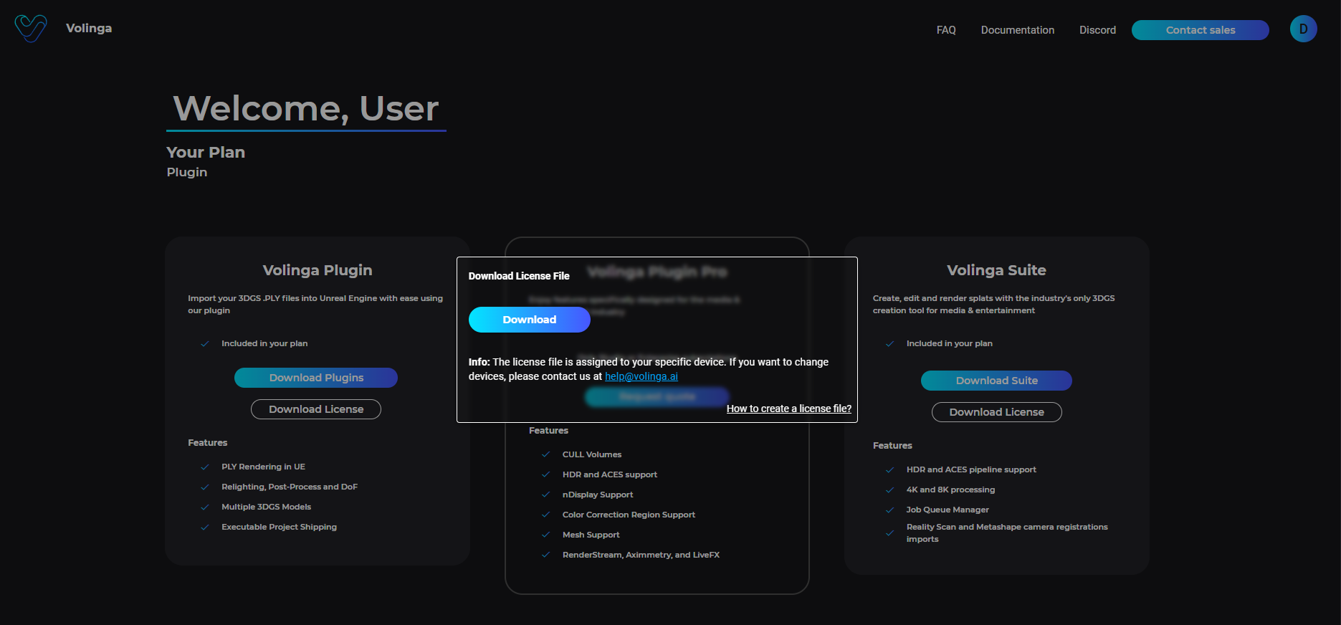Click the Download Suite button
This screenshot has width=1341, height=625.
click(996, 381)
